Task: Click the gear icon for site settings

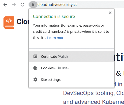Action: tap(35, 79)
